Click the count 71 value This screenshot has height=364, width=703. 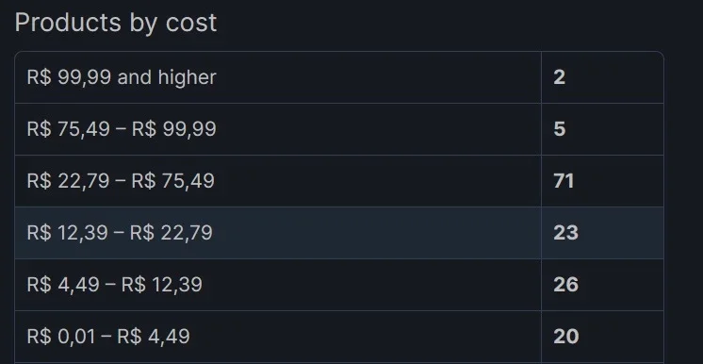coord(564,181)
